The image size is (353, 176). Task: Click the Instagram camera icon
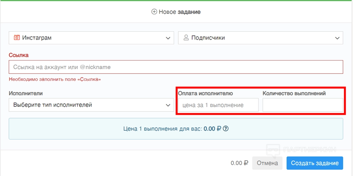pos(17,38)
